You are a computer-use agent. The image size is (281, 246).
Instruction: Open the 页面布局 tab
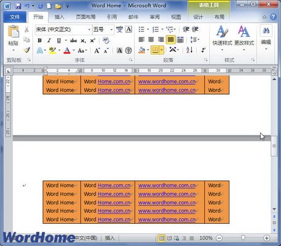click(x=85, y=17)
